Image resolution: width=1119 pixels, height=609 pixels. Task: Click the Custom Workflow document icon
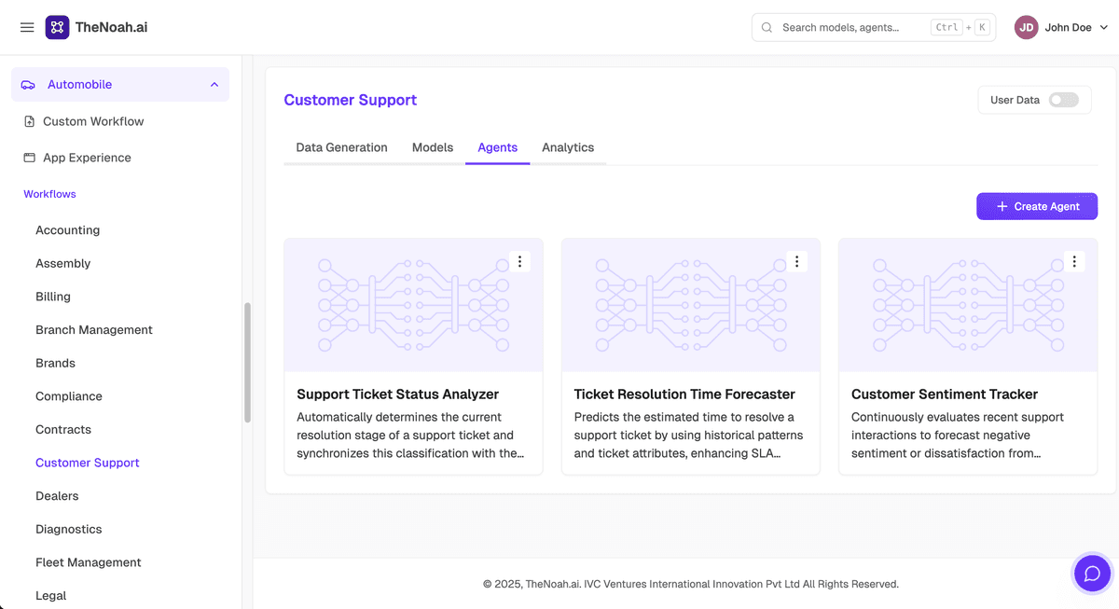[x=30, y=121]
